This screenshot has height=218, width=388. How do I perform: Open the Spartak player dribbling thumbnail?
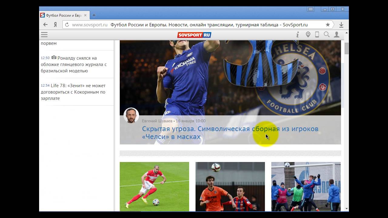click(x=154, y=187)
